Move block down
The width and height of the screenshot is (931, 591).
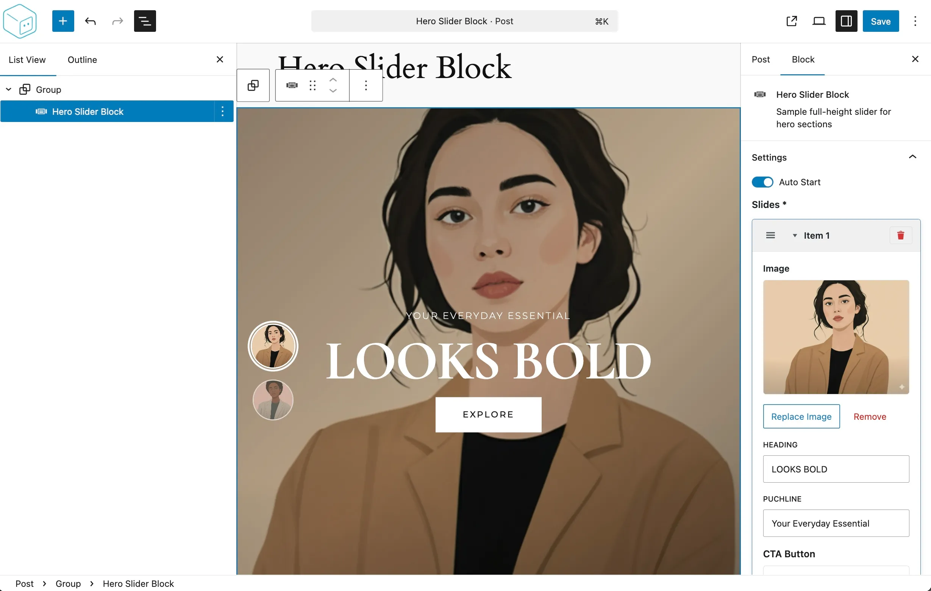click(x=333, y=91)
